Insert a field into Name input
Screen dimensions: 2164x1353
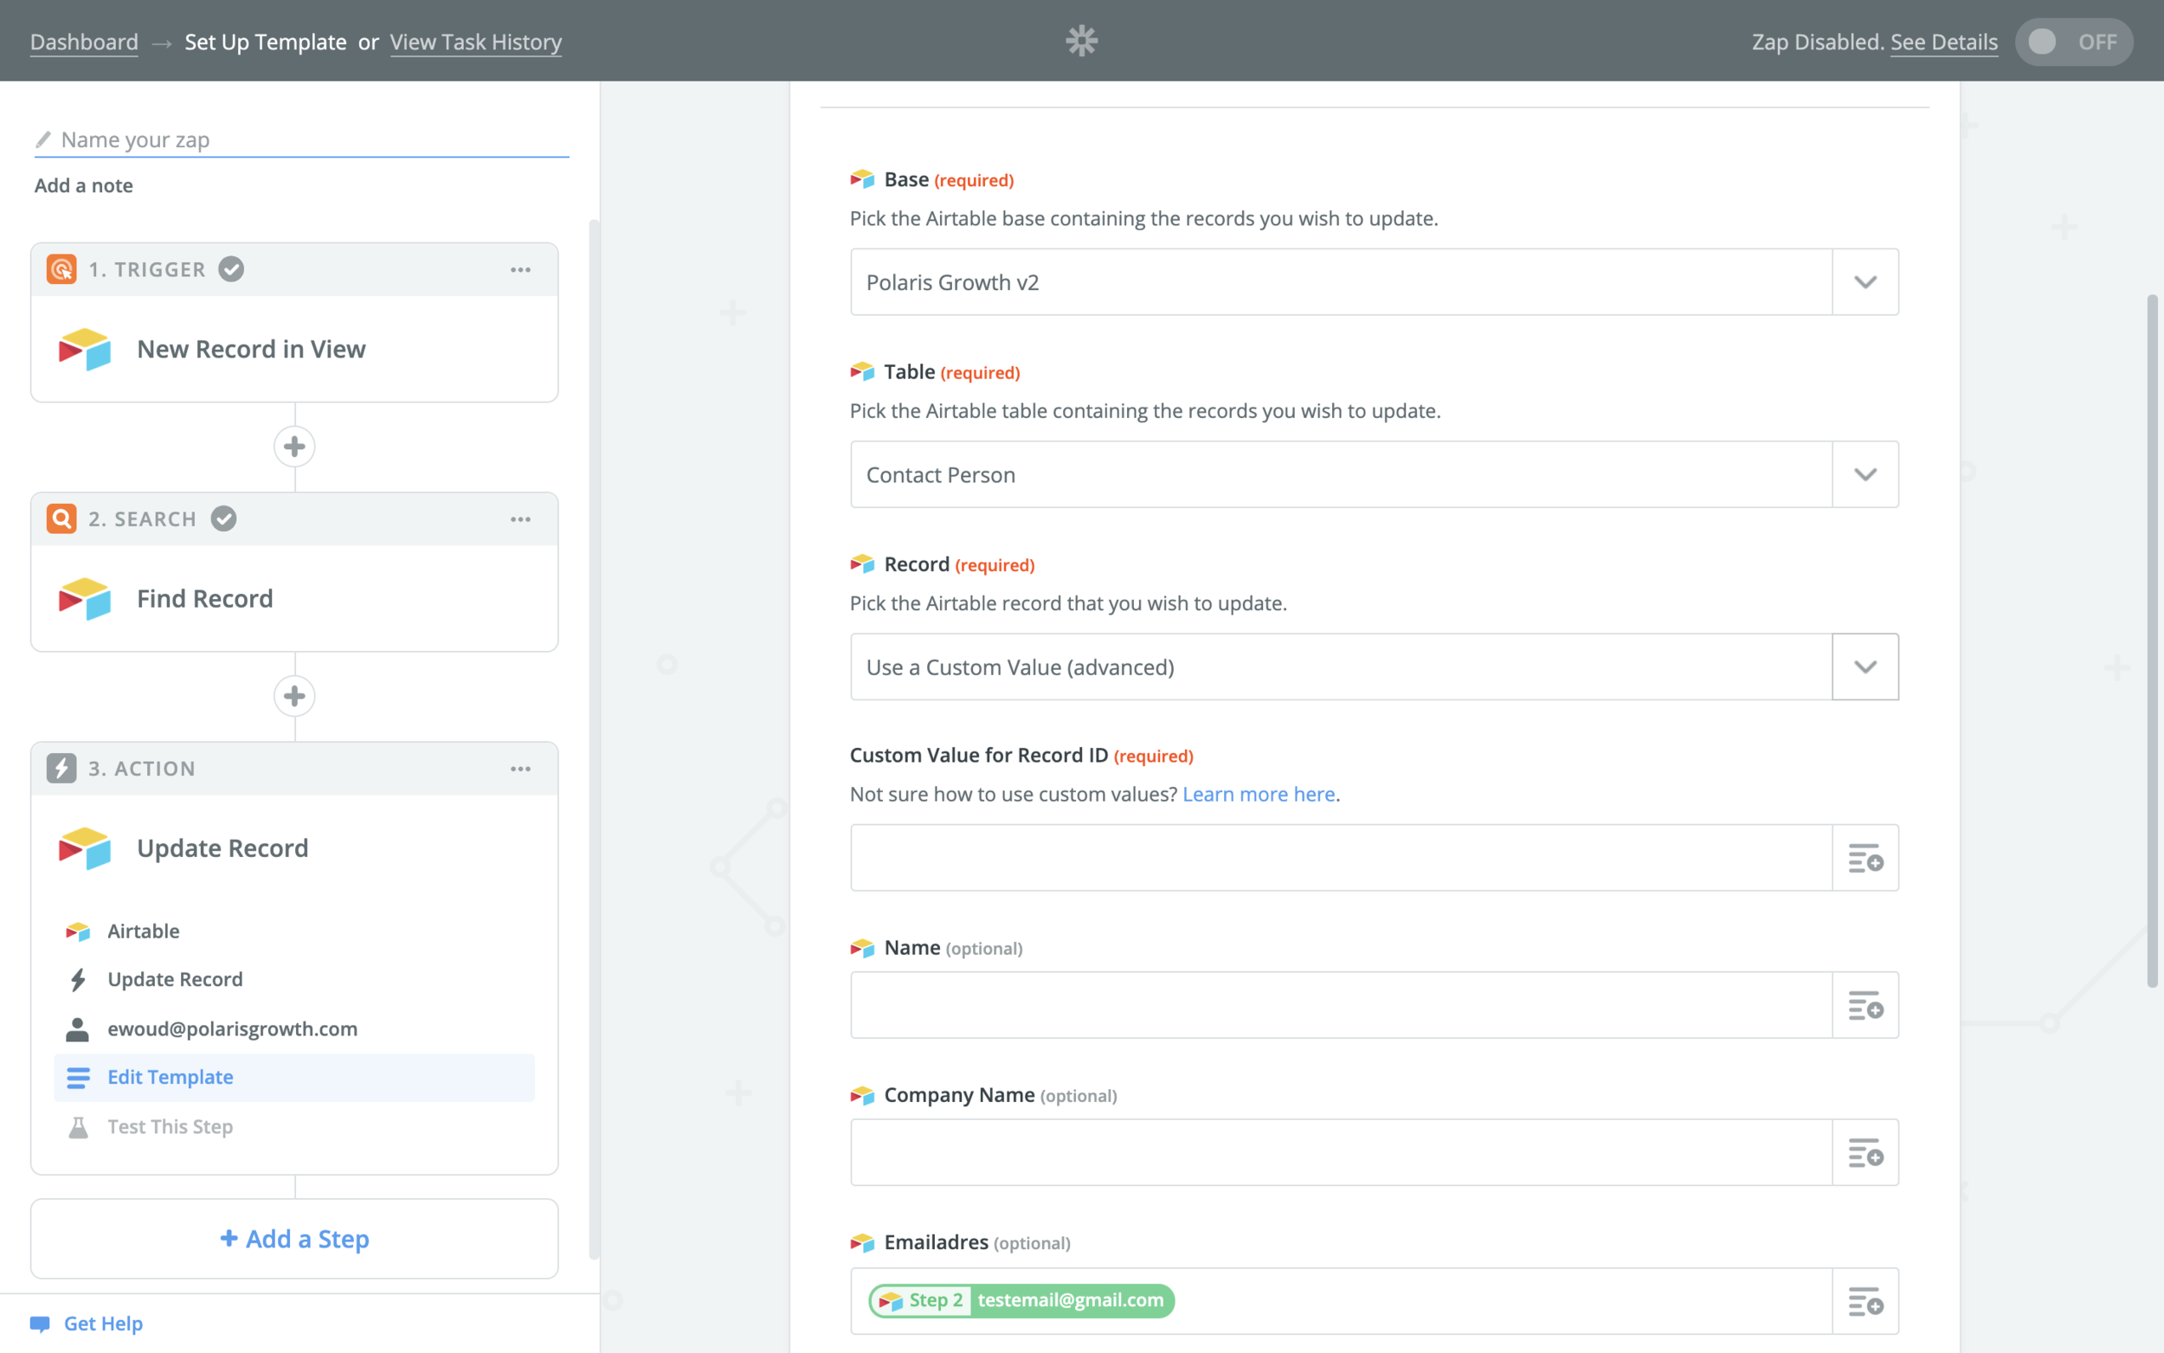click(x=1865, y=1005)
